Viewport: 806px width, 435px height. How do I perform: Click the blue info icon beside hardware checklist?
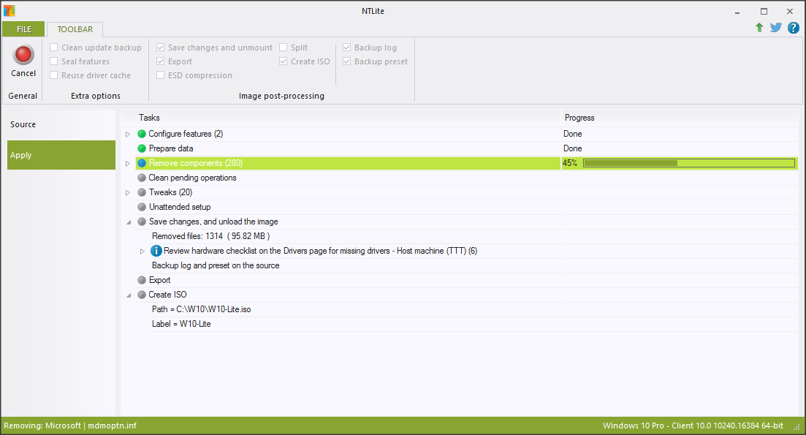tap(156, 251)
